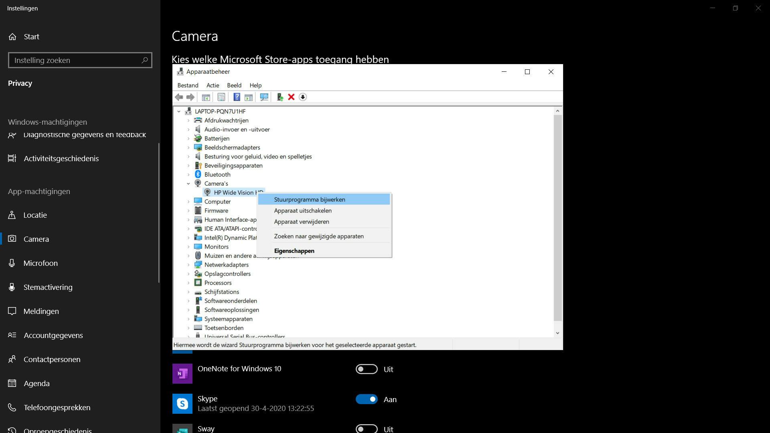Collapse the Camera's device category

pos(188,183)
